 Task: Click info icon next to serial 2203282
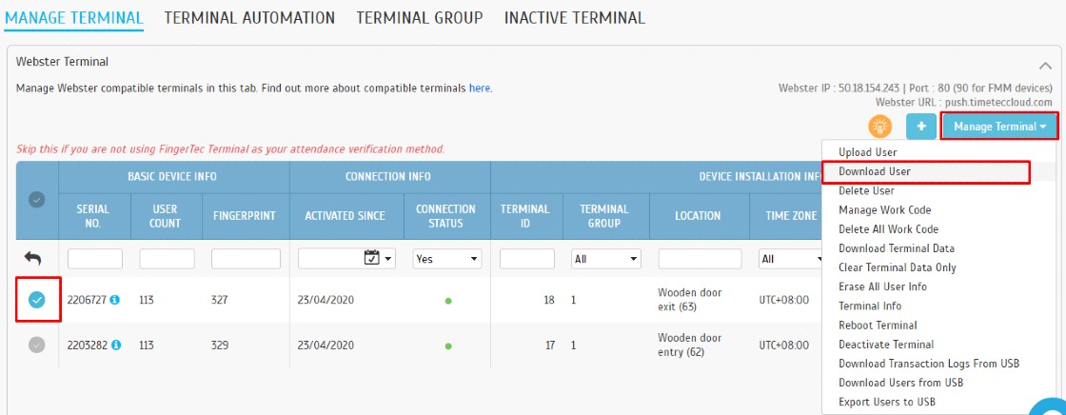pyautogui.click(x=116, y=345)
